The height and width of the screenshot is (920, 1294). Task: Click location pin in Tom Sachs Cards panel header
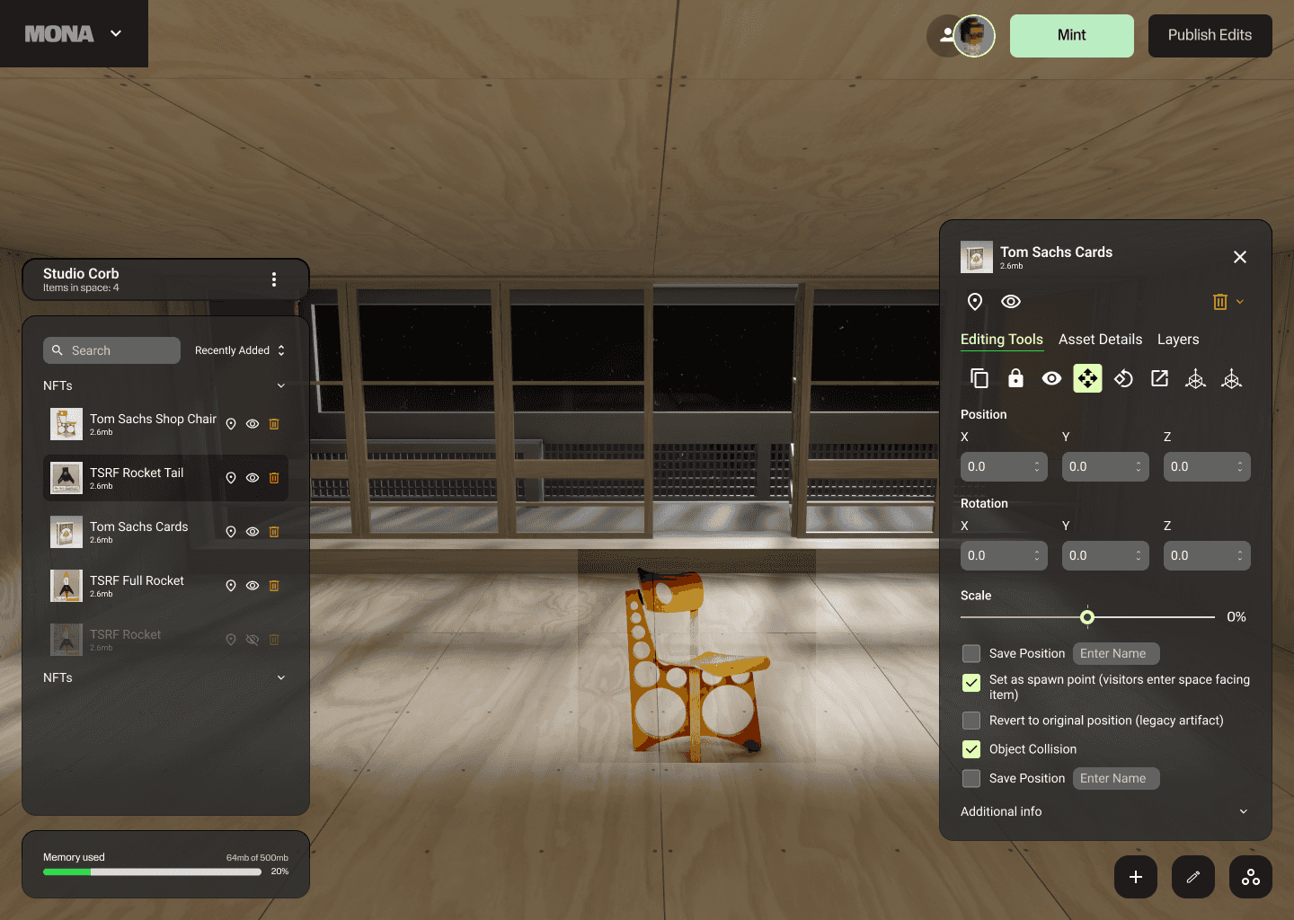tap(975, 302)
